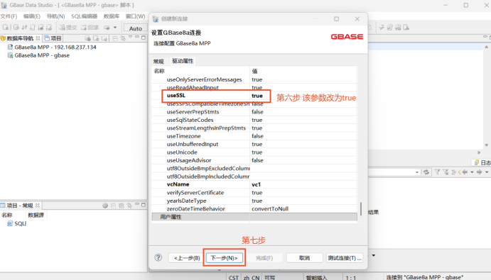This screenshot has height=280, width=491.
Task: Switch to the 常规 tab in the dialog
Action: coord(158,61)
